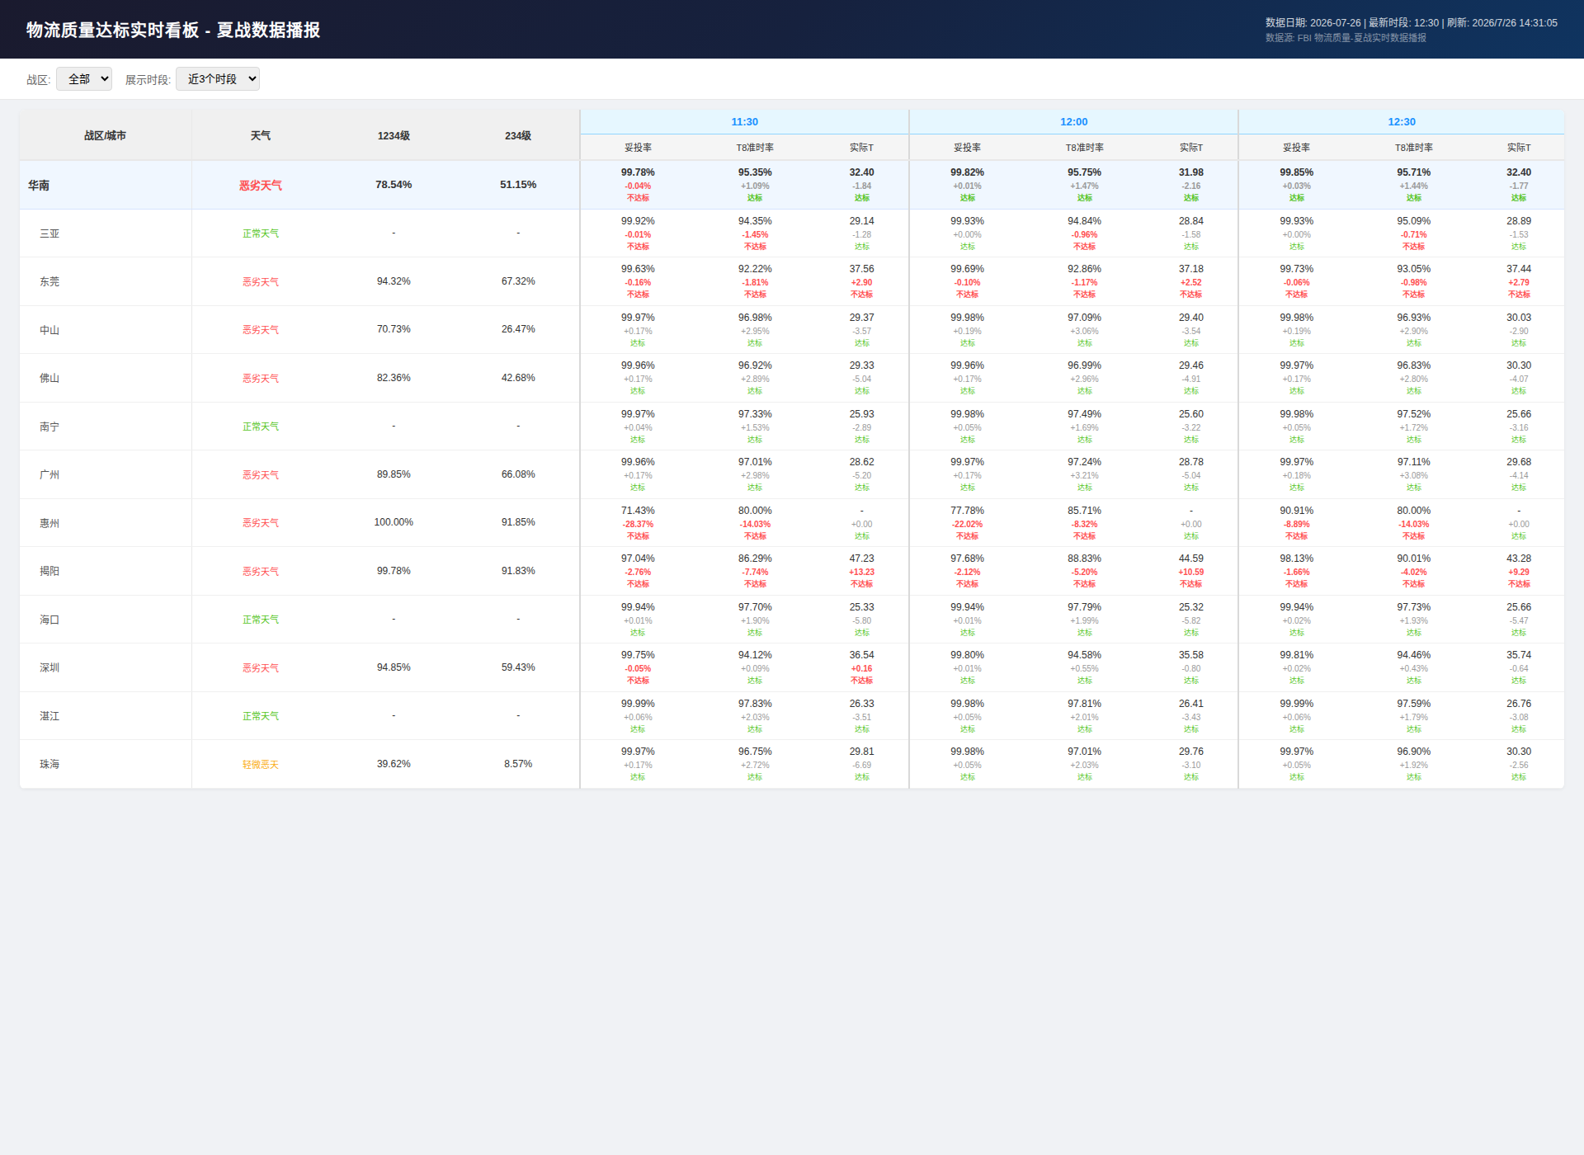This screenshot has width=1584, height=1155.
Task: Click the 12:30 time period header
Action: pos(1401,122)
